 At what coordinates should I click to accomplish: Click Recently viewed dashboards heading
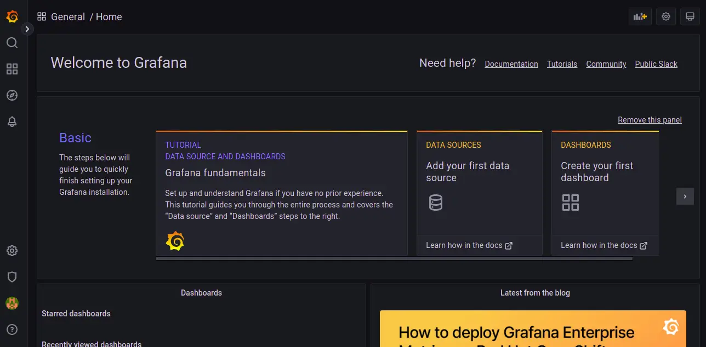coord(92,344)
